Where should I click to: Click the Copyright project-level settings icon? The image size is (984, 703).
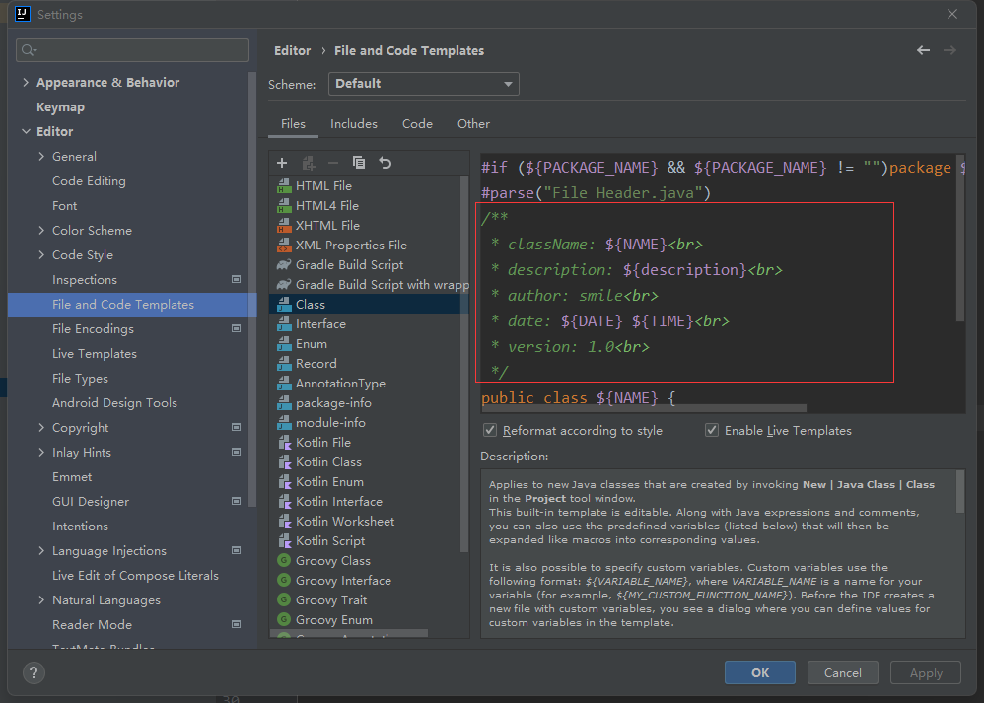pyautogui.click(x=236, y=428)
